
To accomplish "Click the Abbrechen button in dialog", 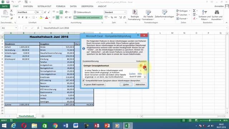I will coord(140,85).
